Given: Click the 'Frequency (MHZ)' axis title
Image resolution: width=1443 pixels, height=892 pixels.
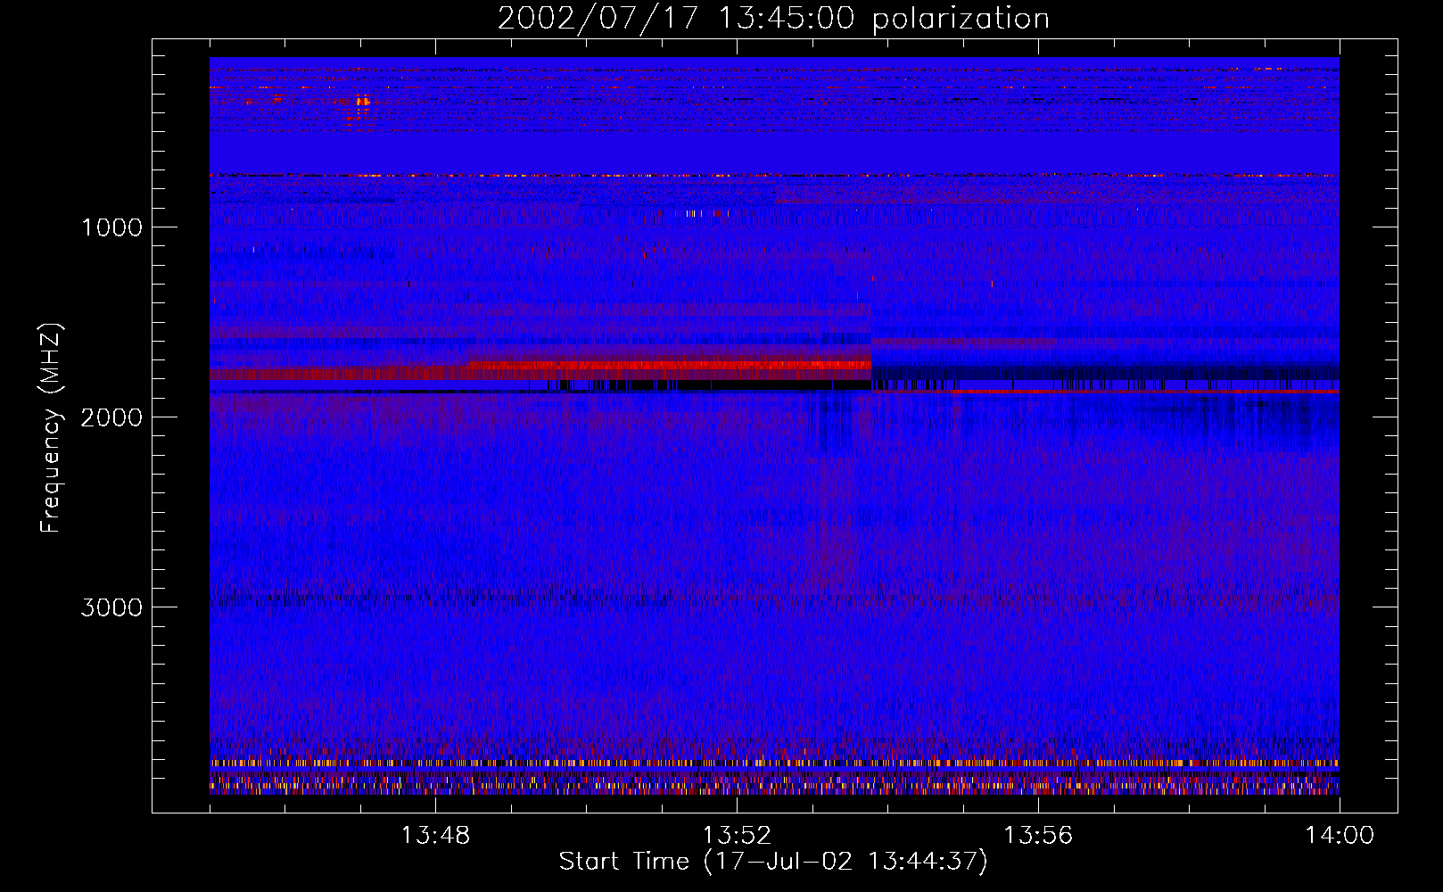Looking at the screenshot, I should point(51,428).
